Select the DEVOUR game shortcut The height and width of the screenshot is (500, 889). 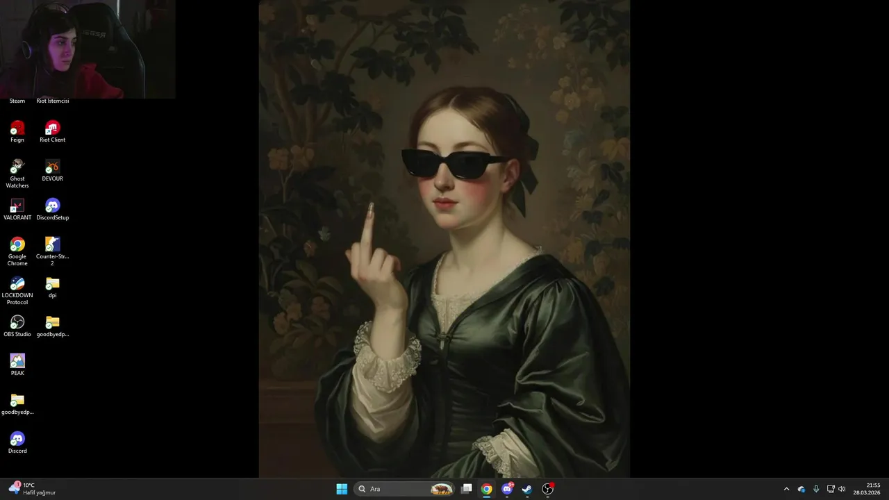point(53,171)
